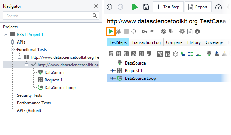Click the gray stop button
Viewport: 231px width, 135px height.
click(x=126, y=31)
